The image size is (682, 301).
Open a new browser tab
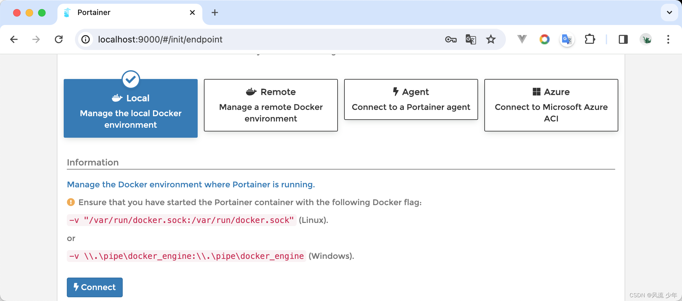(215, 12)
